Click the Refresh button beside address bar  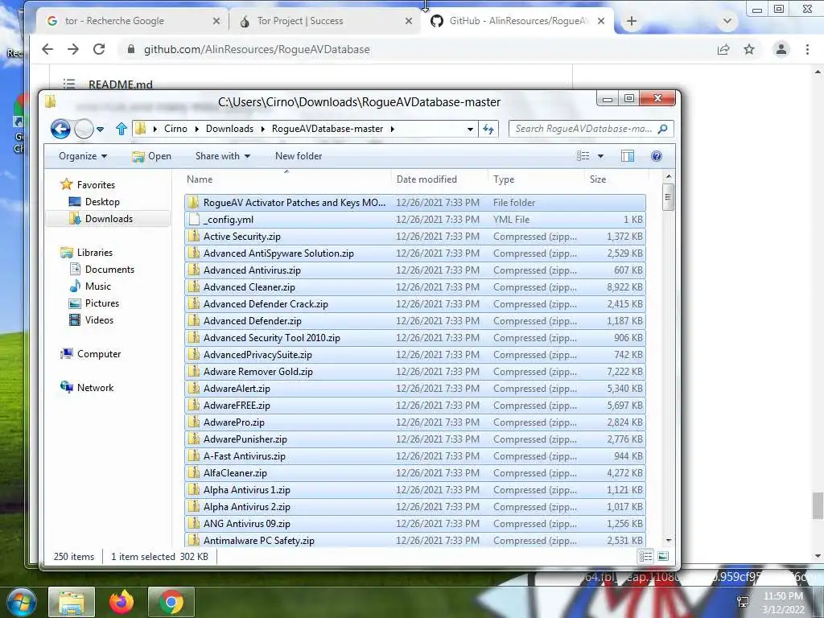click(x=488, y=129)
